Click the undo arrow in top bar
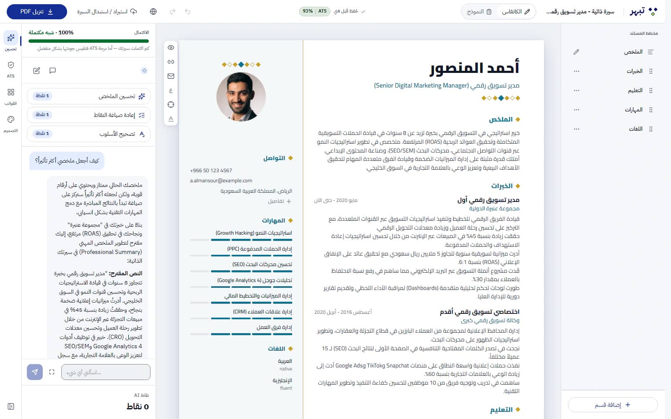Screen dimensions: 671x419 [187, 12]
